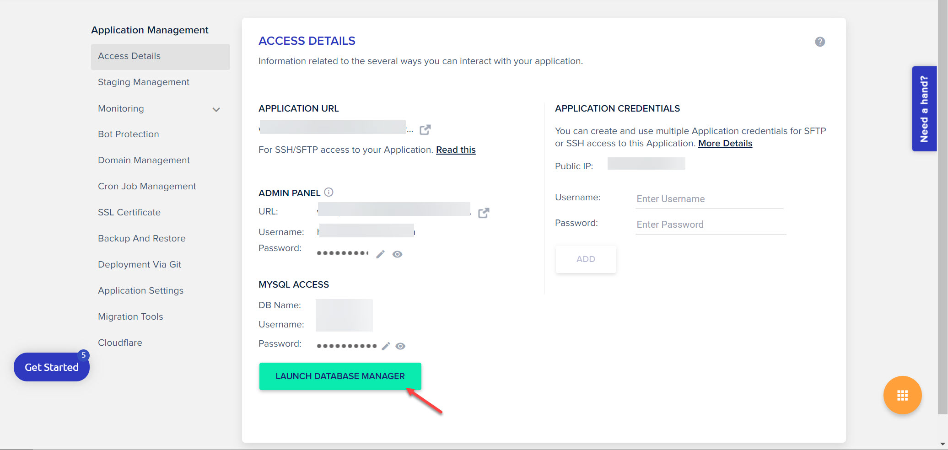Reveal the MySQL Access password
Image resolution: width=948 pixels, height=450 pixels.
click(x=400, y=346)
